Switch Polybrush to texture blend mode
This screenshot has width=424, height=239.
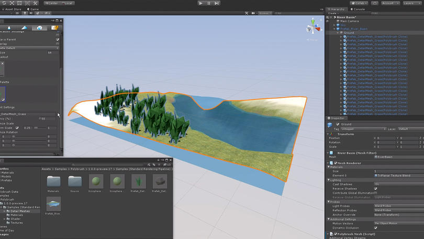click(x=24, y=28)
